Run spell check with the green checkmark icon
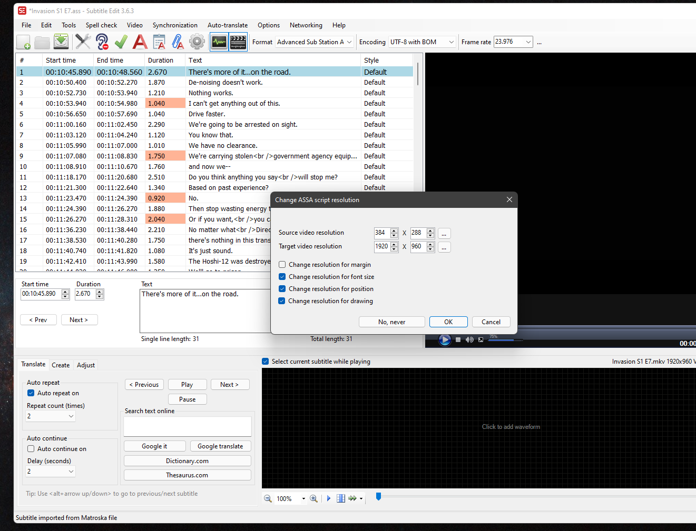 121,42
